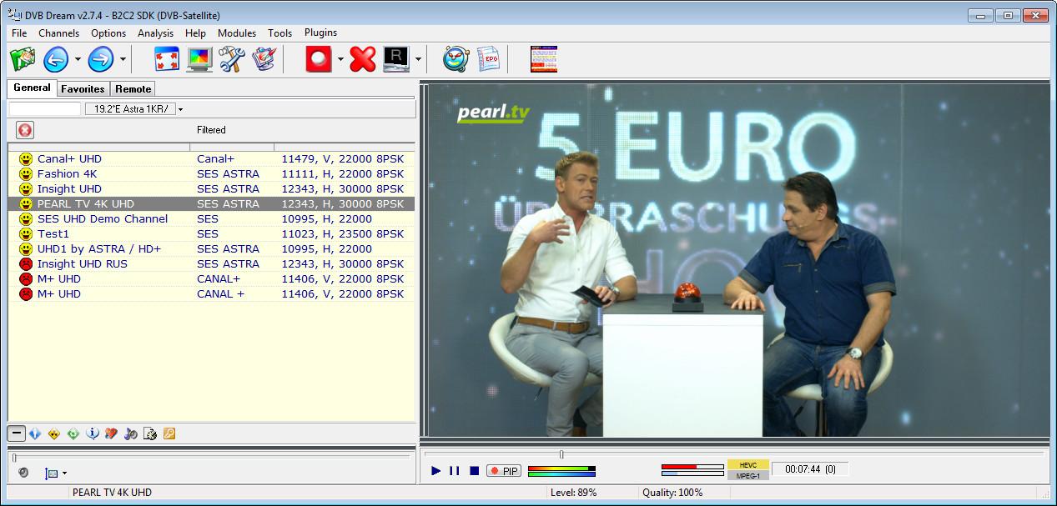Switch to the Favorites tab
Screen dimensions: 1057x506
click(x=83, y=88)
